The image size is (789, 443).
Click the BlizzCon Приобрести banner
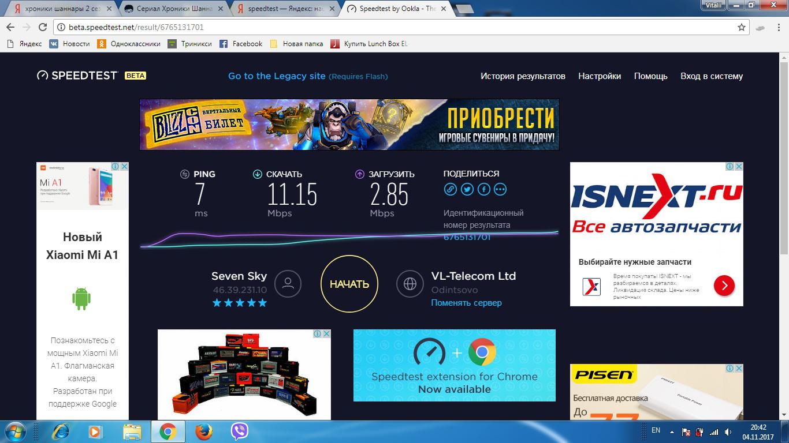pos(349,125)
